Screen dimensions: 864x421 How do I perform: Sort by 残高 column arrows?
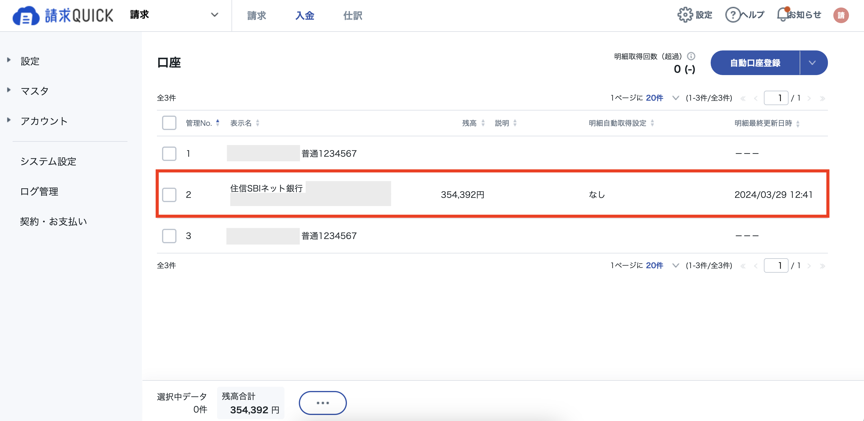click(483, 123)
